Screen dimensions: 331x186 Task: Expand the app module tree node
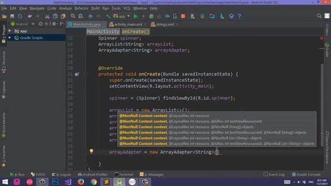[x=10, y=31]
